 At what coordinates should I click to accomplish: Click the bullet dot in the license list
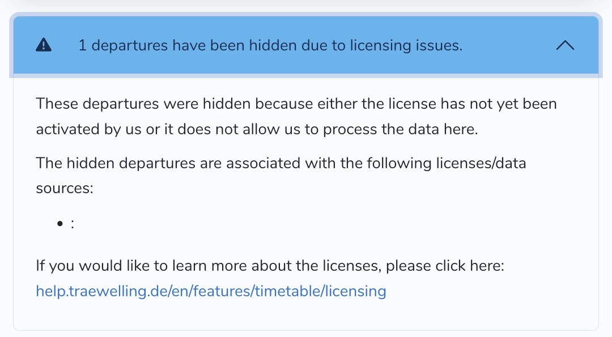pos(59,224)
